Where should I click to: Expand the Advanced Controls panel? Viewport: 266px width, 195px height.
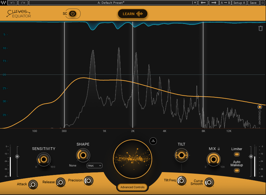click(x=132, y=187)
